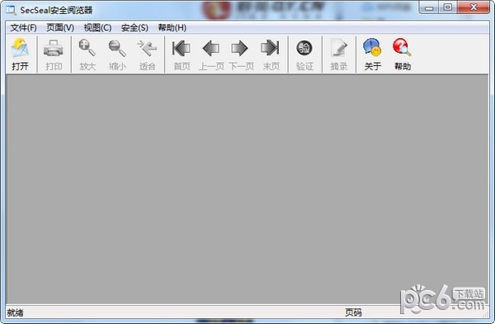Click the 摘录 (Excerpt) pencil icon
The height and width of the screenshot is (324, 495).
coord(339,48)
